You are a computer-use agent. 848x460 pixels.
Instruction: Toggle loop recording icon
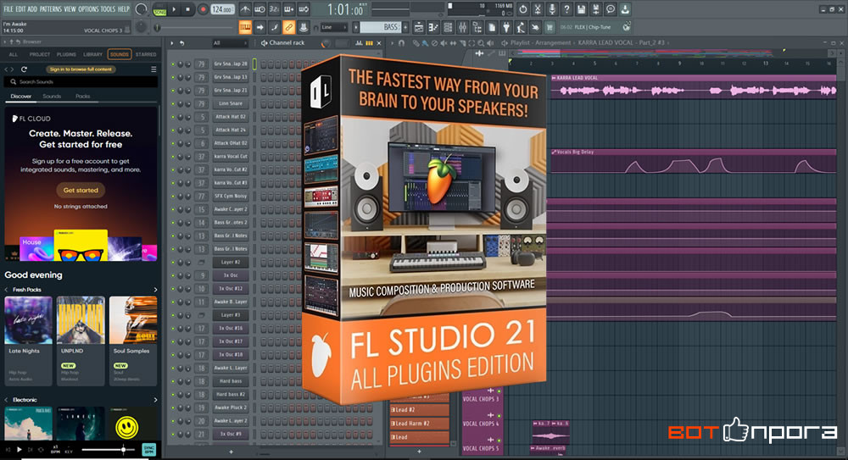pos(304,9)
